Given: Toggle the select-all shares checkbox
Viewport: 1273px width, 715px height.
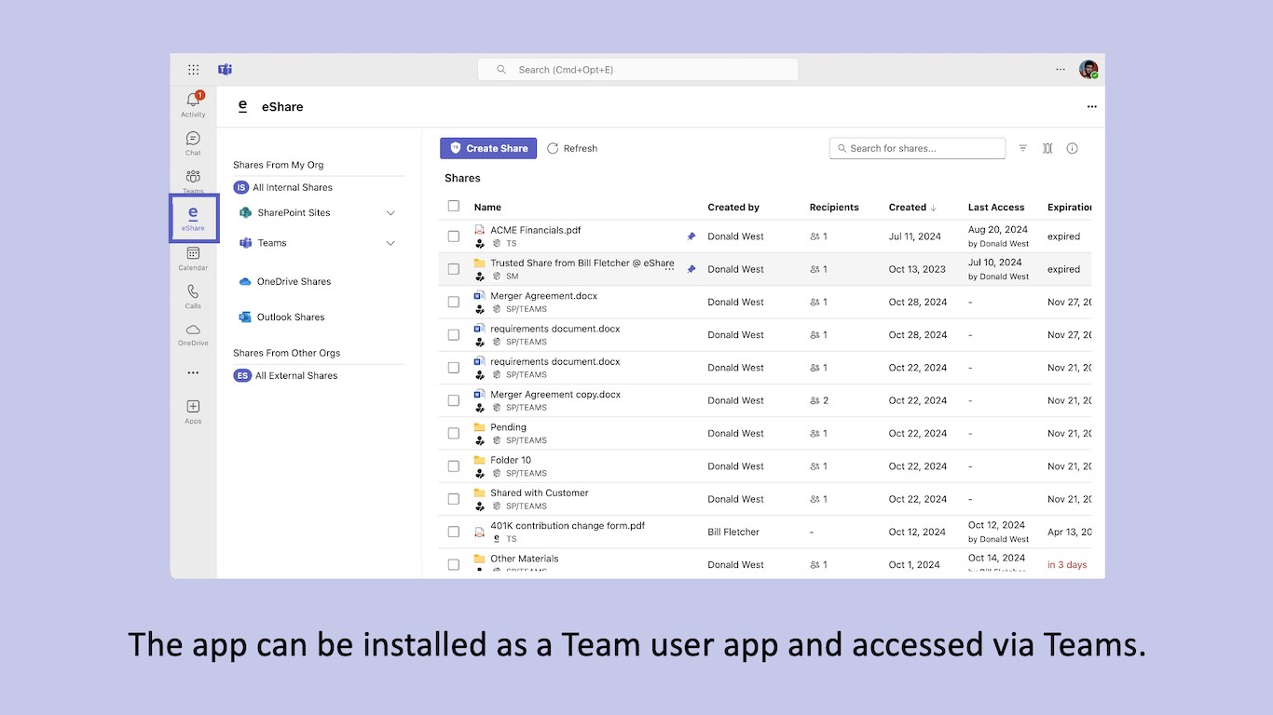Looking at the screenshot, I should click(x=454, y=207).
